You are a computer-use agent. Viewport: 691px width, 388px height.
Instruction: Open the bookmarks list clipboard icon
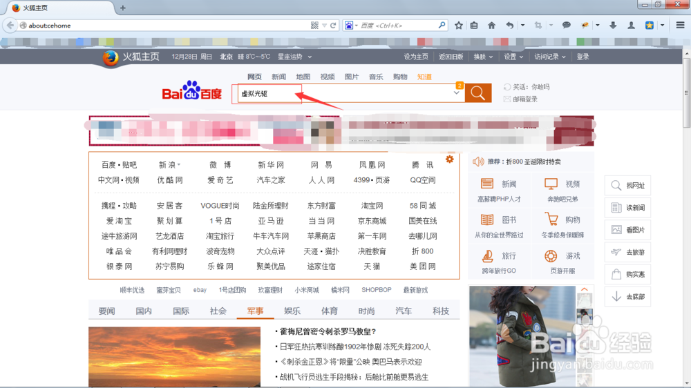[x=474, y=26]
